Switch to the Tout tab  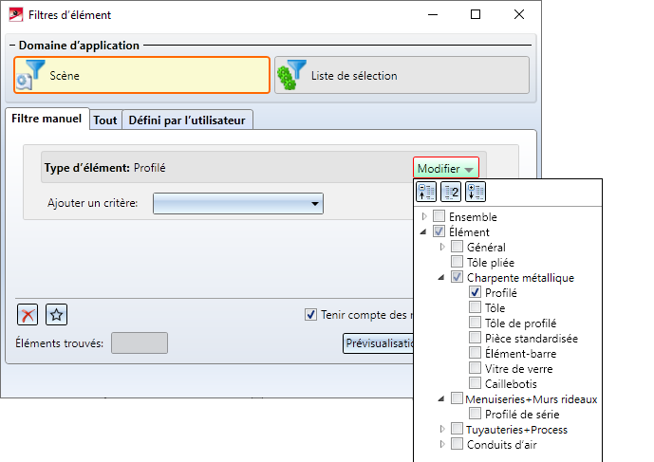coord(105,120)
